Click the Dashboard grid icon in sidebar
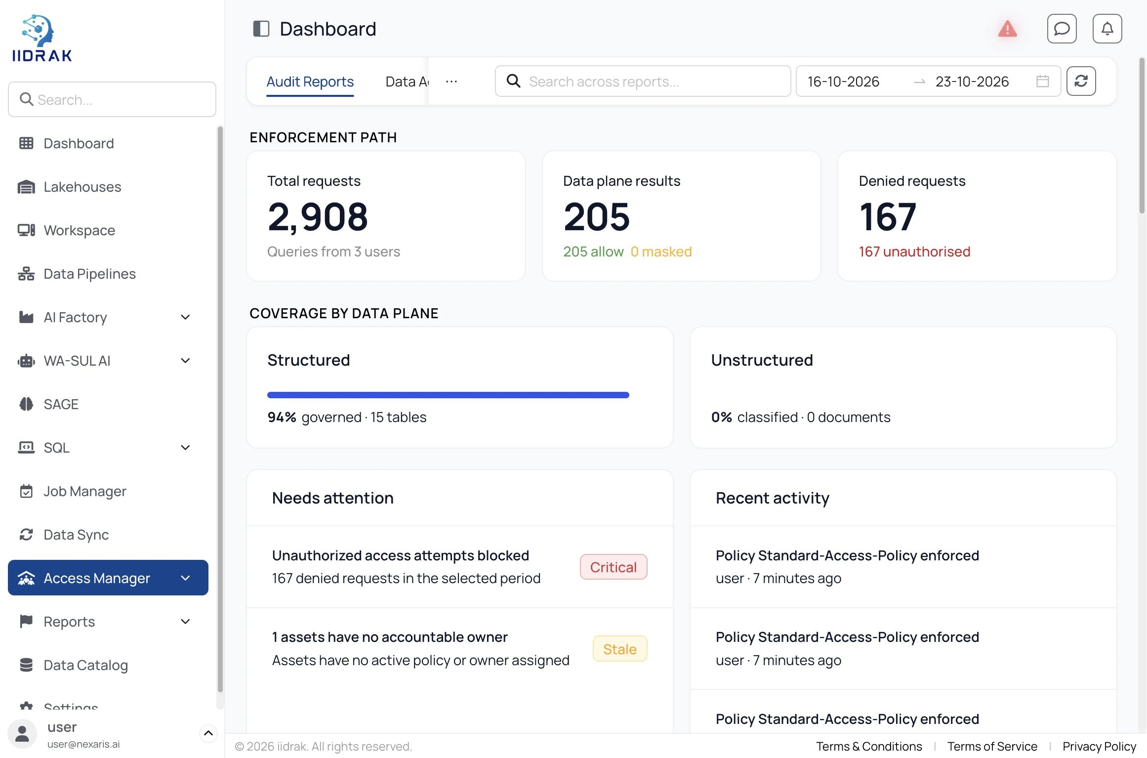 [x=26, y=143]
